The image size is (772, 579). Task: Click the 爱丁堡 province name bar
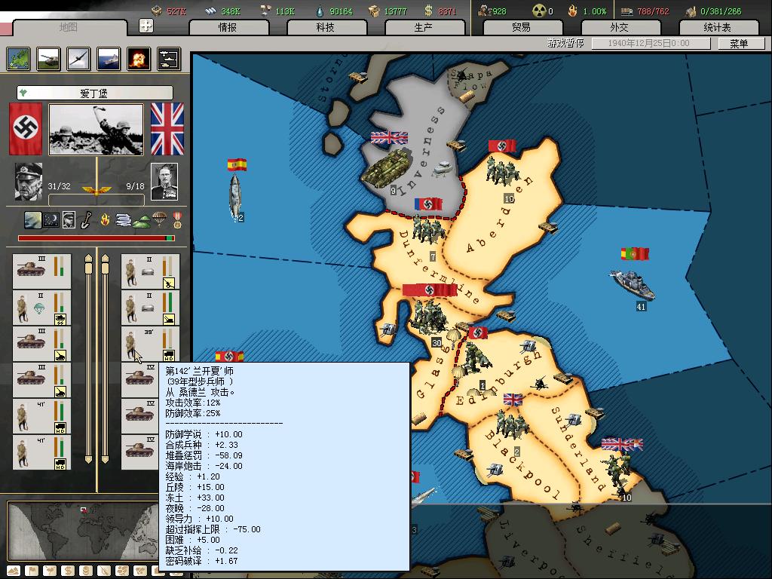tap(94, 93)
